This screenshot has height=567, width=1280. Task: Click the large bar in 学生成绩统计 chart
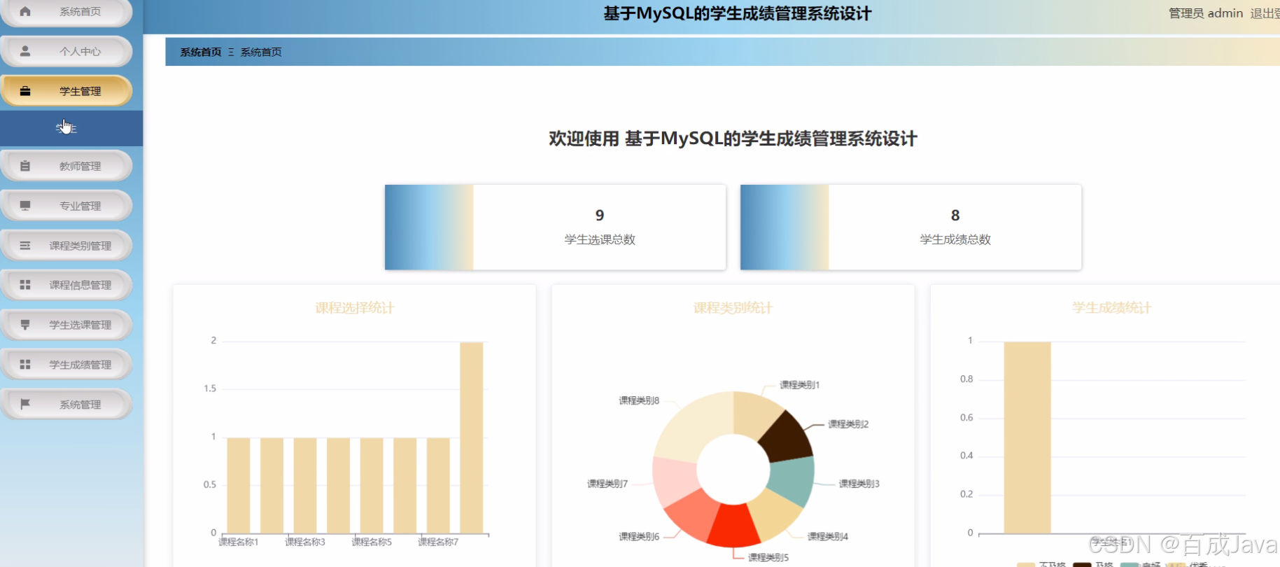pyautogui.click(x=1027, y=437)
